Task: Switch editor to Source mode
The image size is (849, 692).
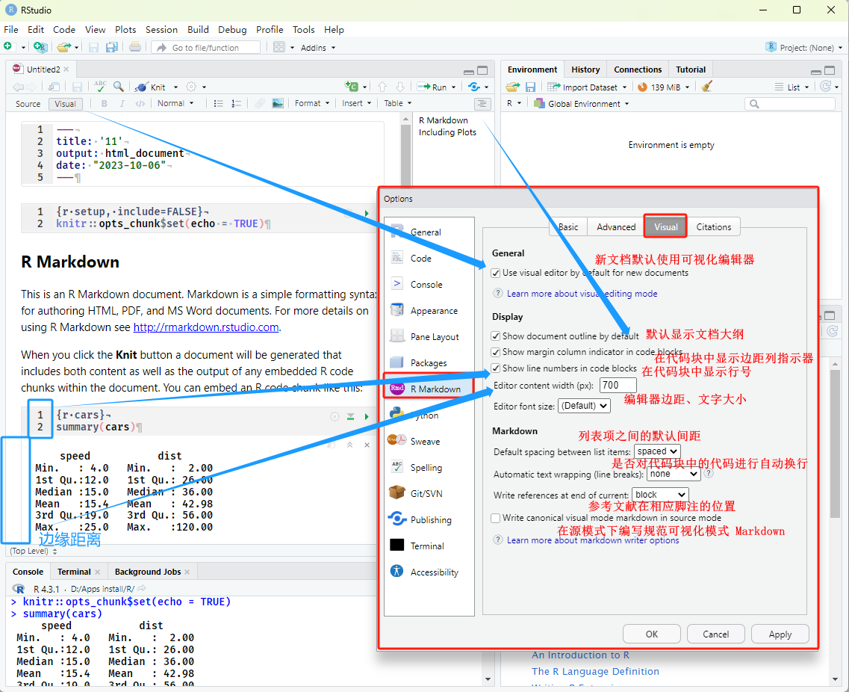Action: coord(28,104)
